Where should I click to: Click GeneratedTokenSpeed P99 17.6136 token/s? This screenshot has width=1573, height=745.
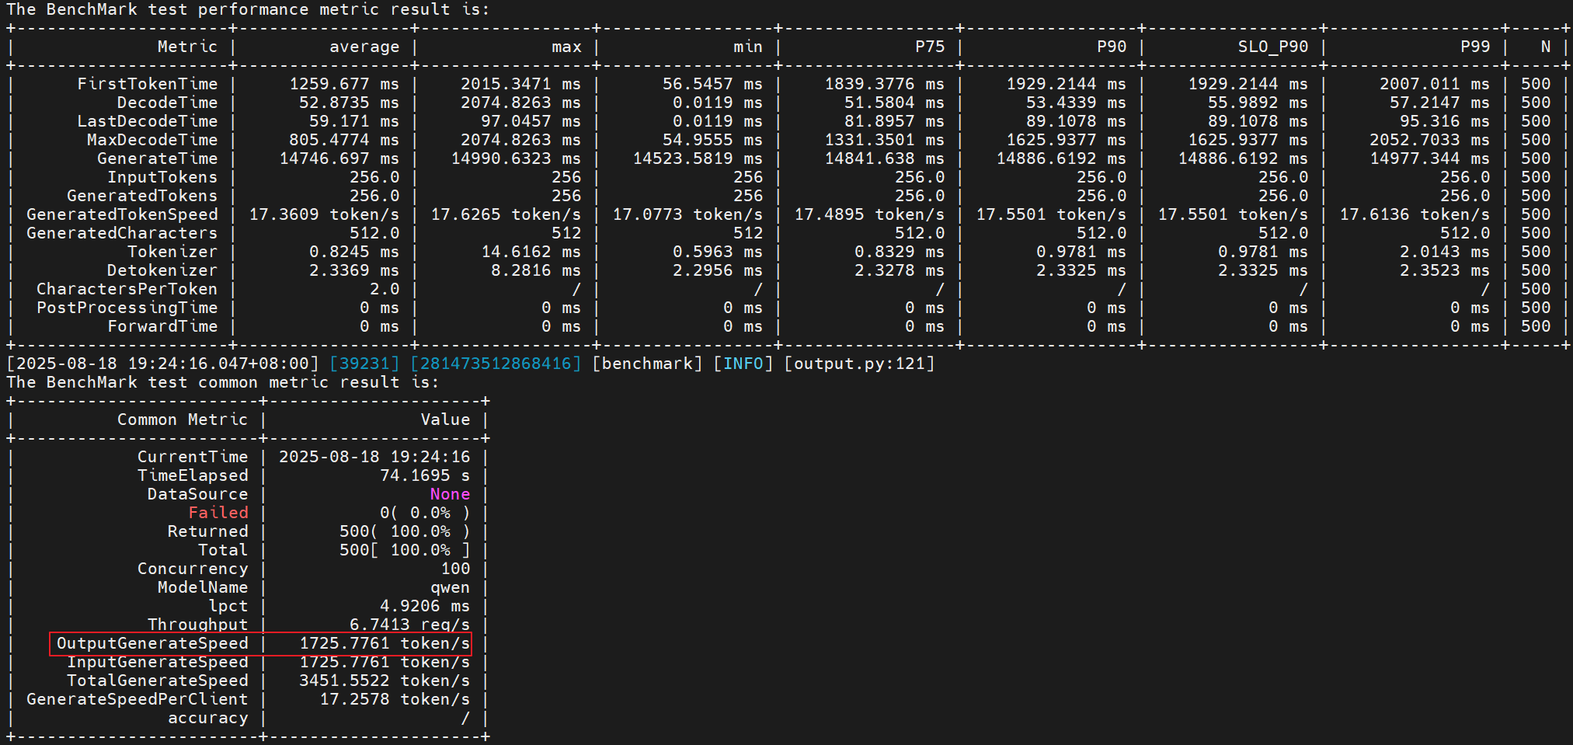[x=1415, y=214]
